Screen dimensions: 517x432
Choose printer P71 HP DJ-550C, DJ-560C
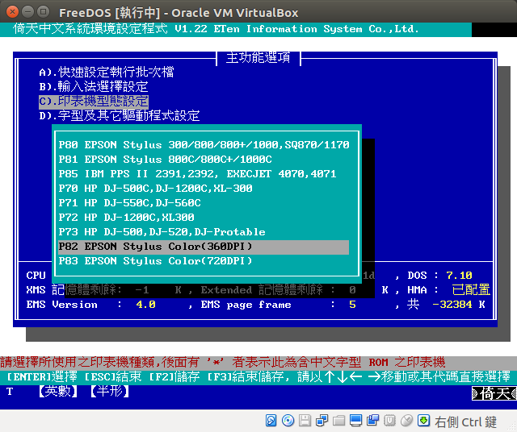click(x=204, y=202)
